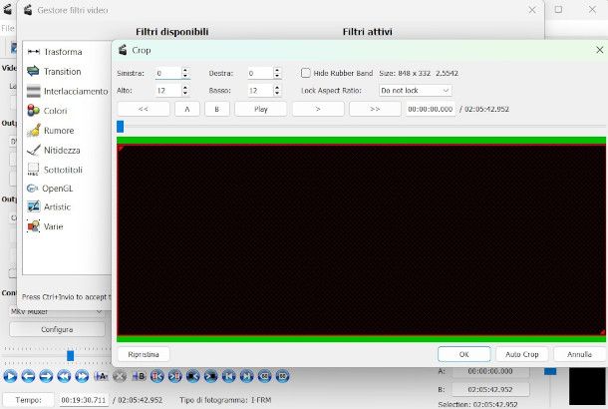Increase the Sinistra crop value

click(185, 70)
